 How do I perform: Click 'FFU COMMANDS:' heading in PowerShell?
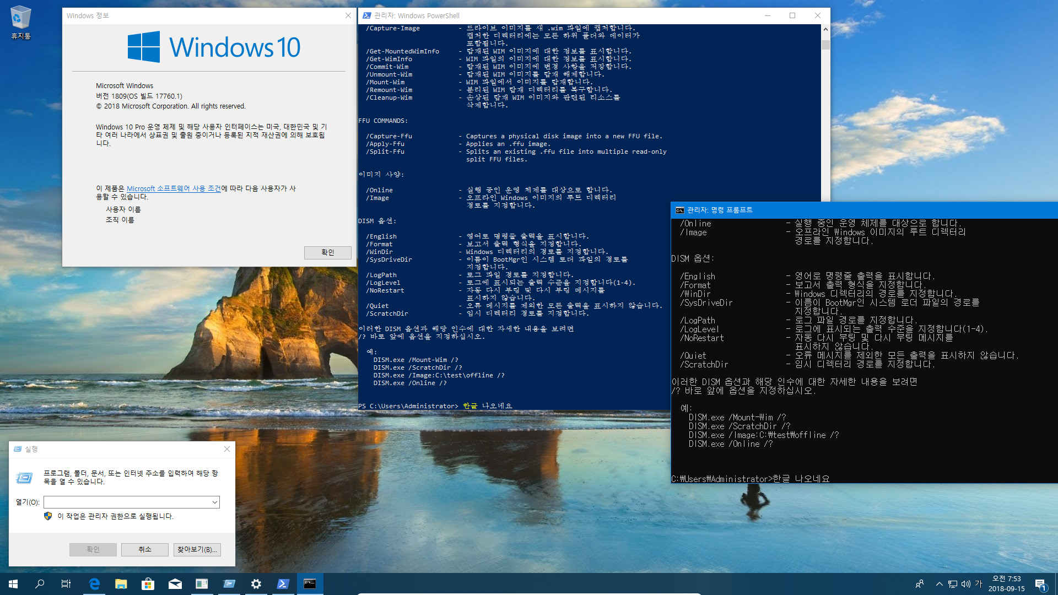tap(383, 121)
